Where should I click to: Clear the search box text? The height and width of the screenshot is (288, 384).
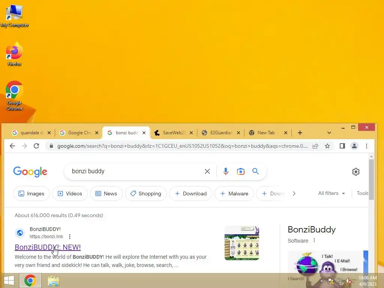[x=207, y=171]
